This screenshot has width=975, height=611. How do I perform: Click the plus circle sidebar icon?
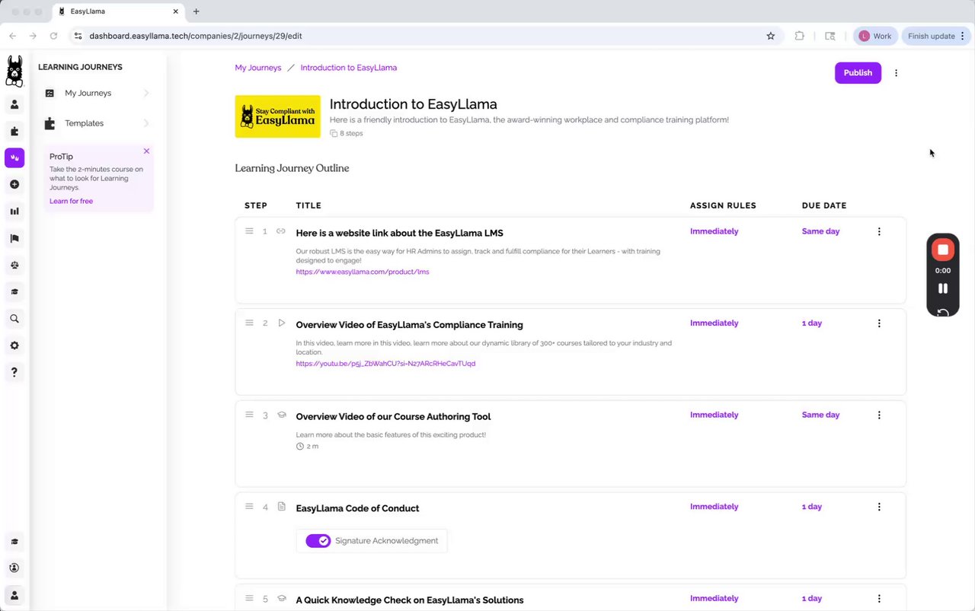[14, 185]
